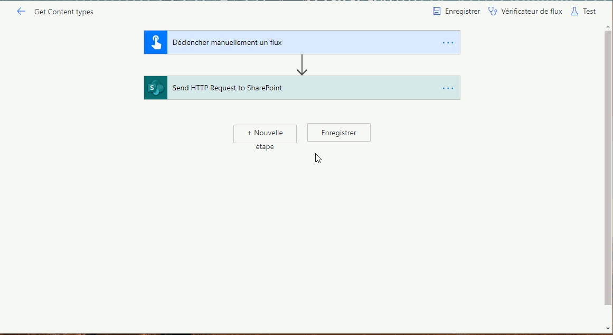The image size is (613, 335).
Task: Click the scrollbar down arrow
Action: point(608,329)
